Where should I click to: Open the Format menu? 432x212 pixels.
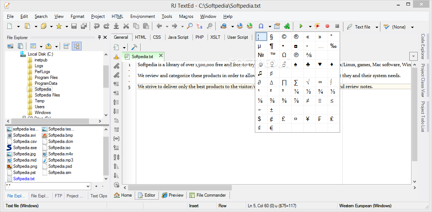(77, 16)
